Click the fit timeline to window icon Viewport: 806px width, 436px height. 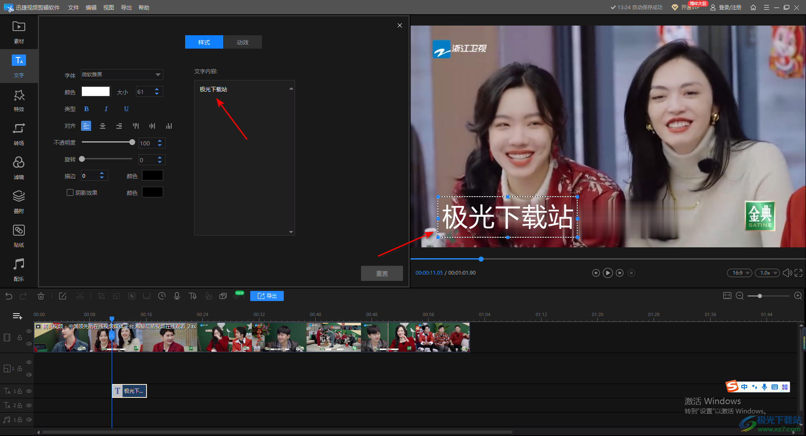[727, 296]
